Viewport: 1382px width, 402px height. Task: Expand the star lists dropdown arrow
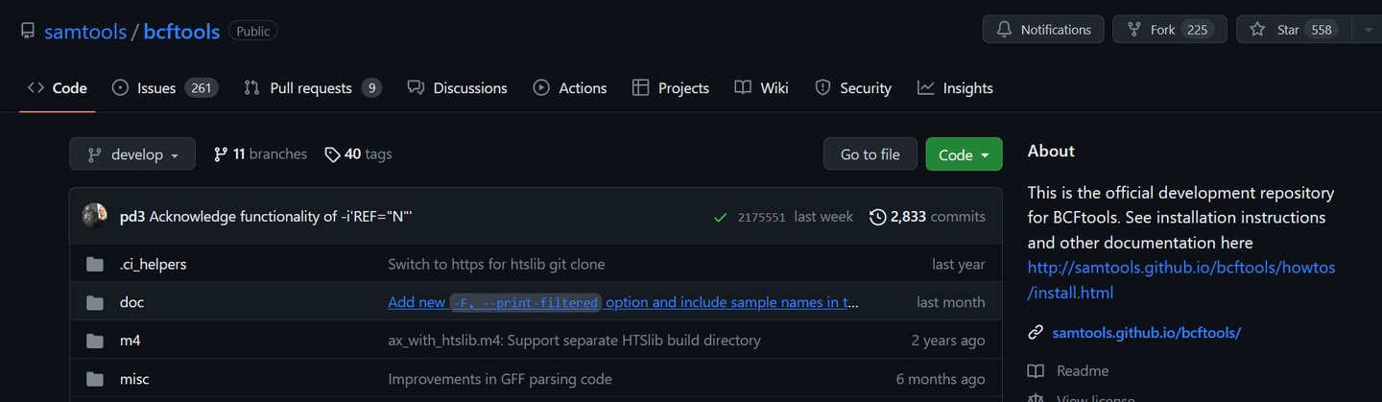1367,30
